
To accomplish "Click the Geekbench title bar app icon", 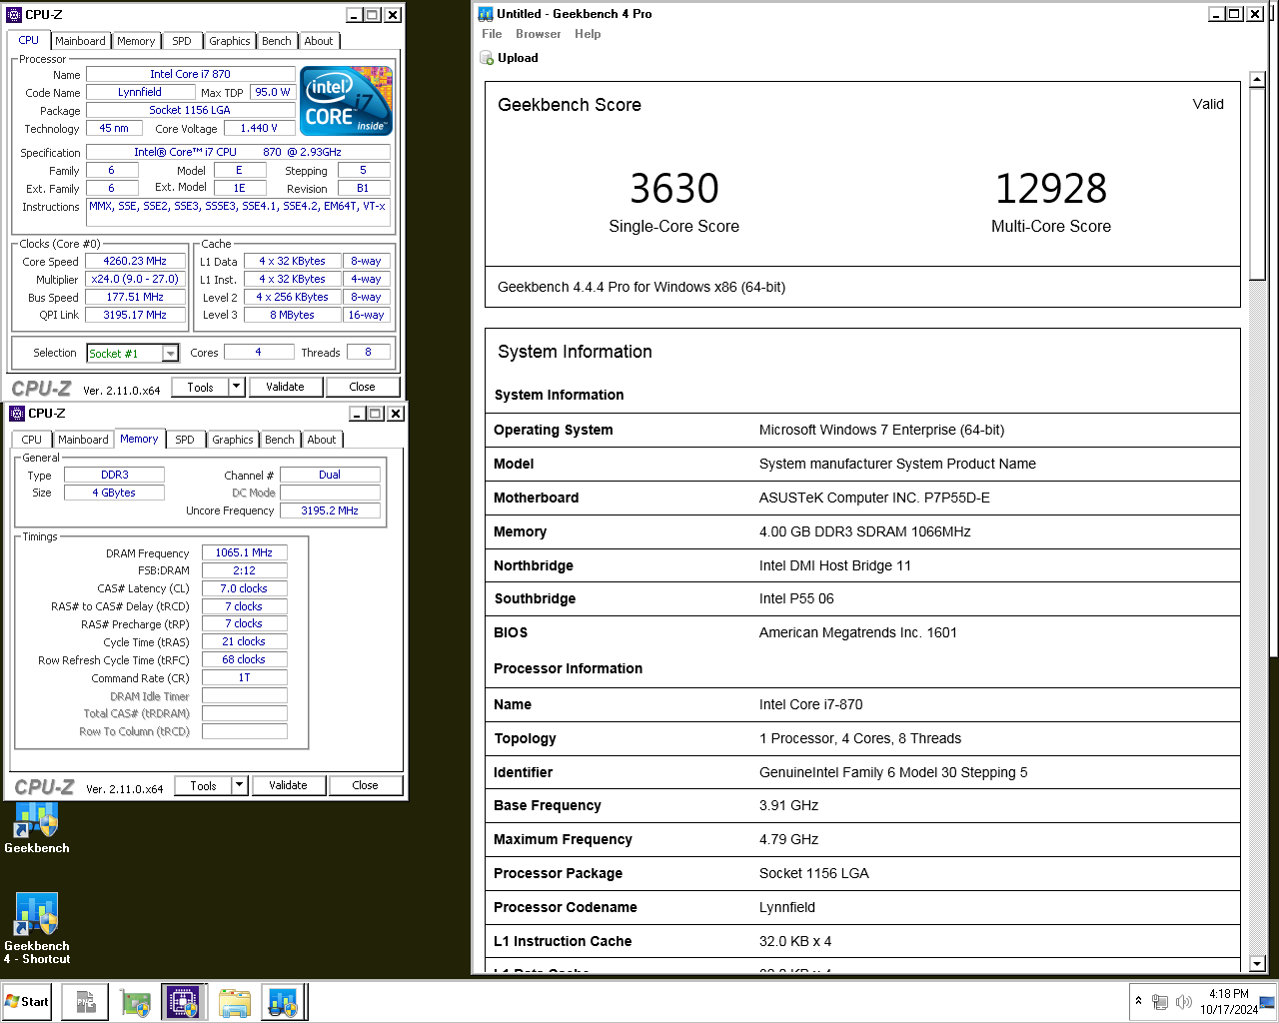I will point(486,14).
